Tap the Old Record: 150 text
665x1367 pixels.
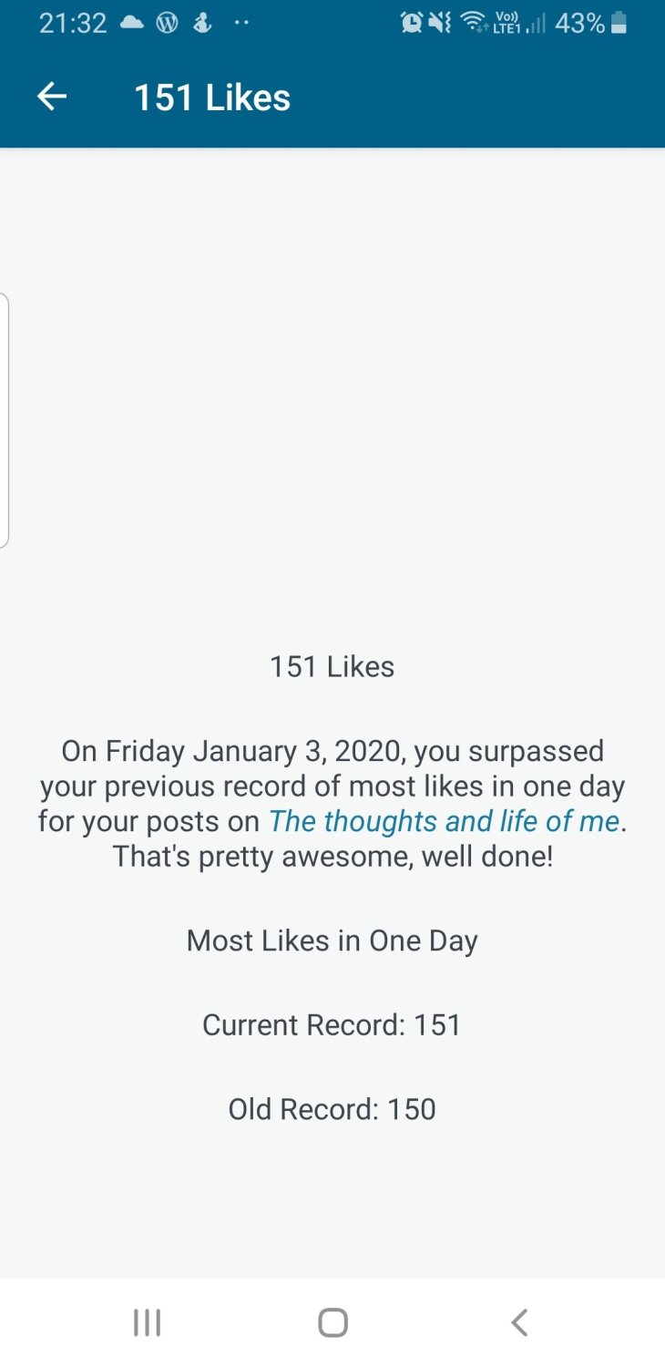(332, 1109)
